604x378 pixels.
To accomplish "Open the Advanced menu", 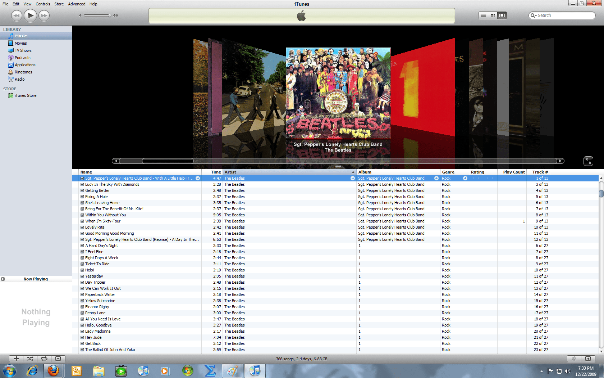I will point(77,4).
